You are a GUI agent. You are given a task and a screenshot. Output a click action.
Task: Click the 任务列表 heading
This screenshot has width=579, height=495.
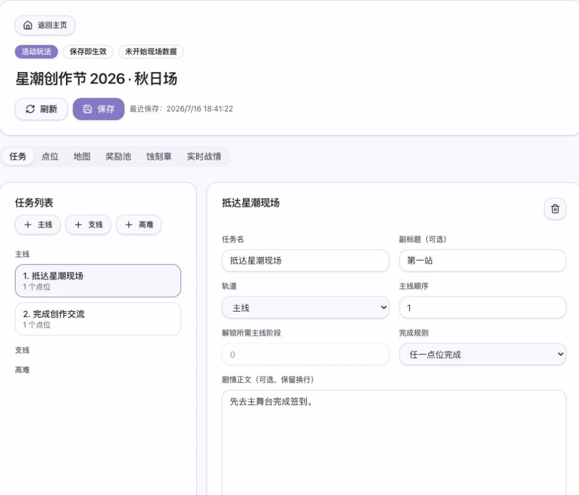34,203
